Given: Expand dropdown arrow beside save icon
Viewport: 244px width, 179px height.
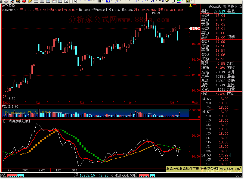Looking at the screenshot, I should [x=192, y=1].
